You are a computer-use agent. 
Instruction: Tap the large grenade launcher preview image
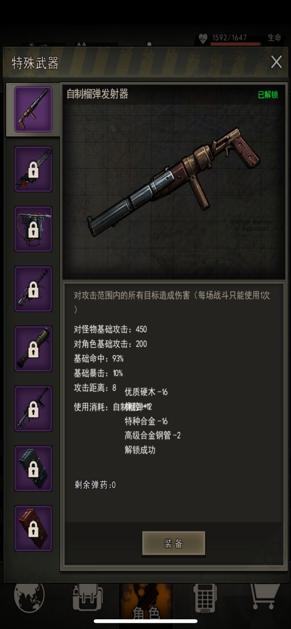(174, 182)
